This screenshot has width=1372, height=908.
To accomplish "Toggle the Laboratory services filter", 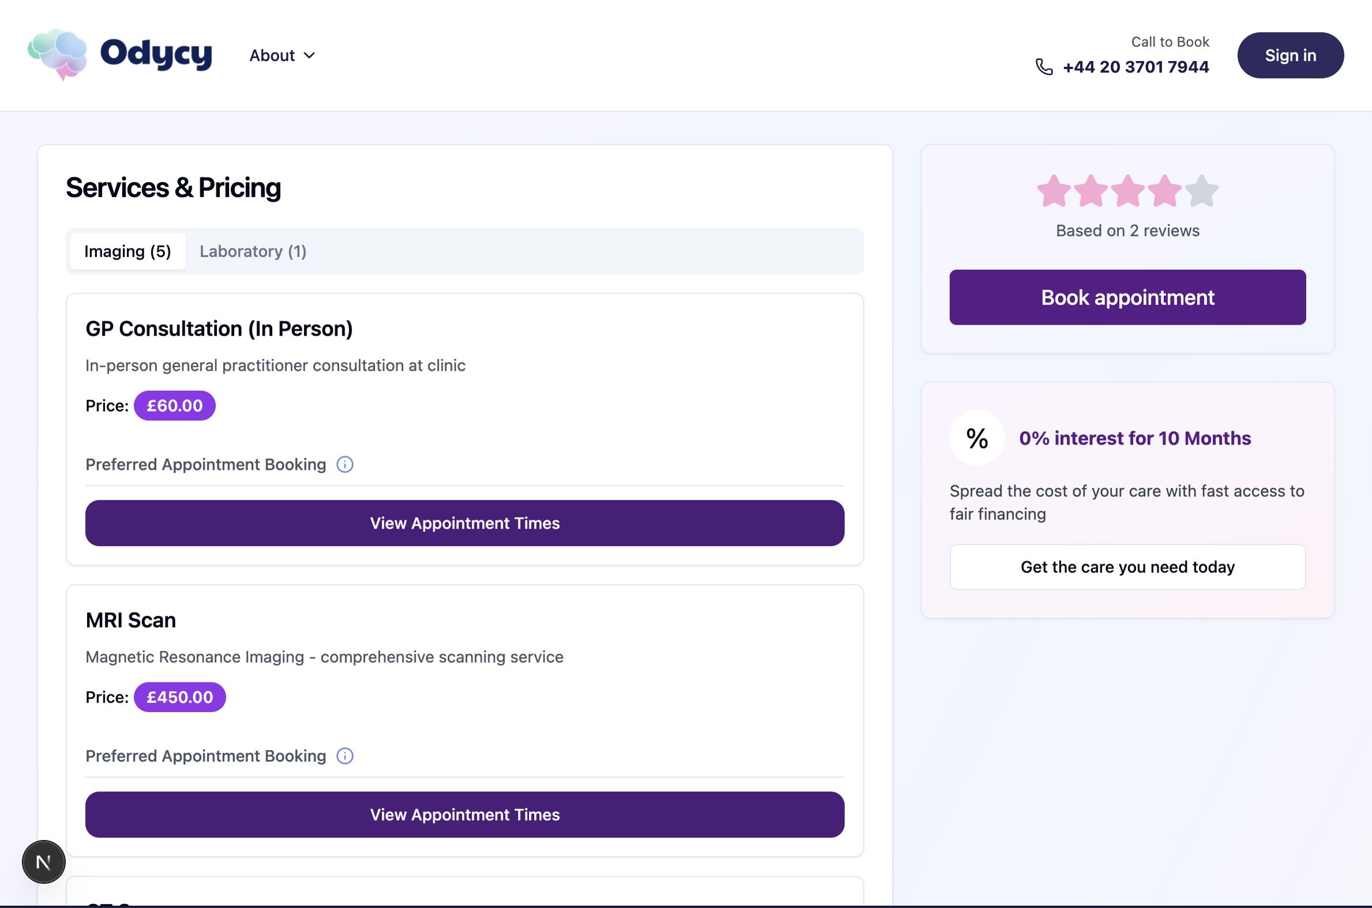I will 253,251.
